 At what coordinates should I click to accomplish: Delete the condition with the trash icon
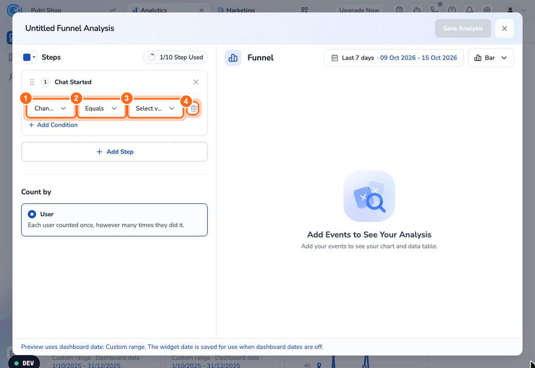pyautogui.click(x=194, y=108)
